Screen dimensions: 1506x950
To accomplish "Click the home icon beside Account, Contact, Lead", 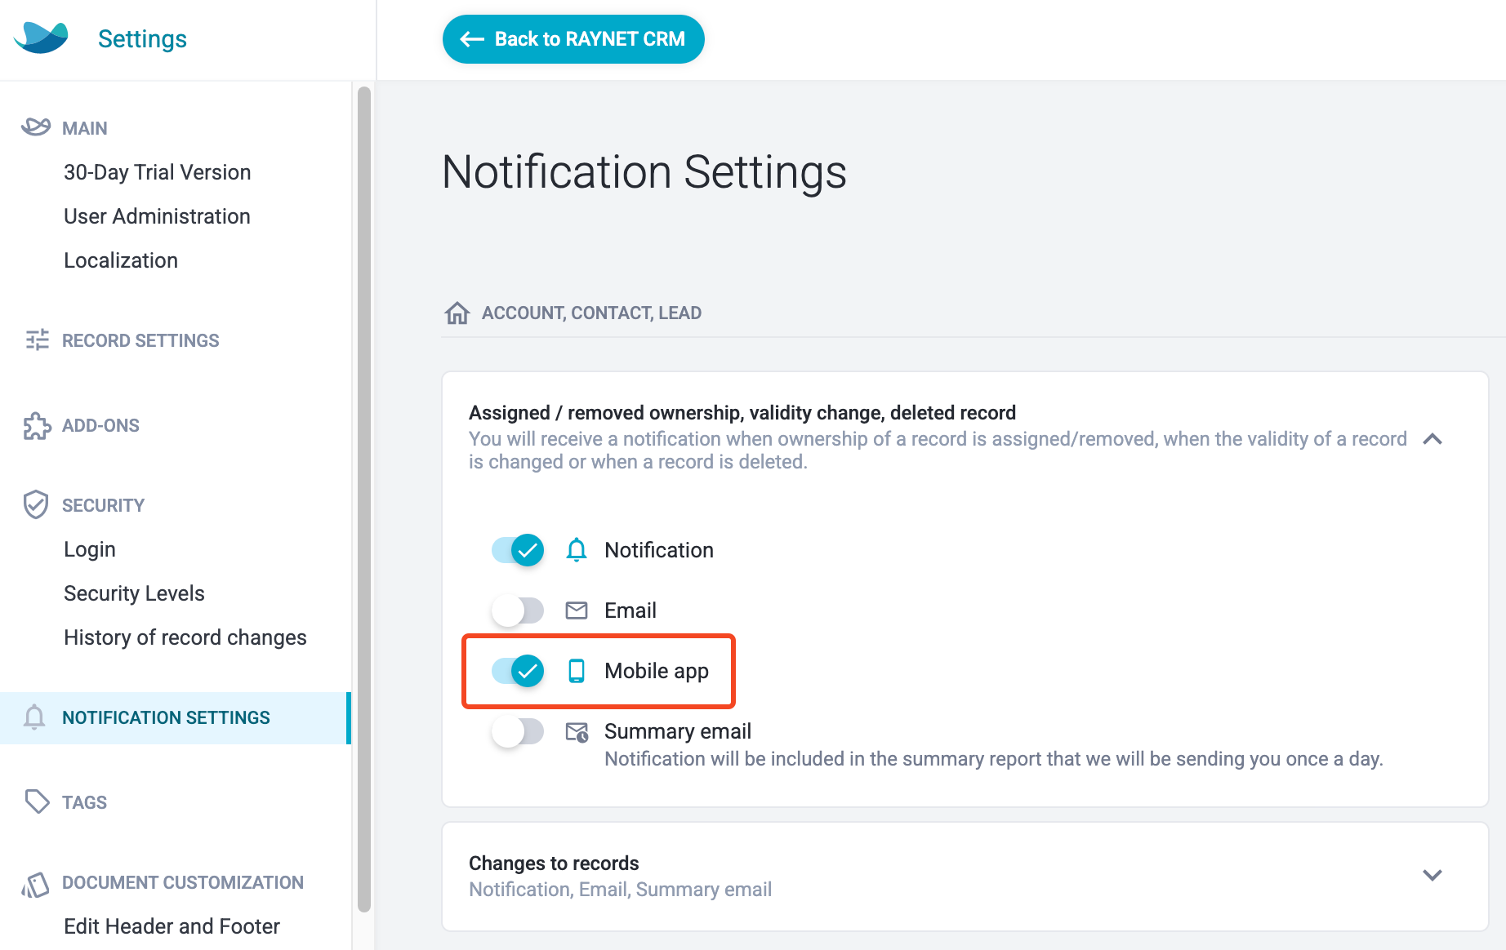I will pos(457,313).
